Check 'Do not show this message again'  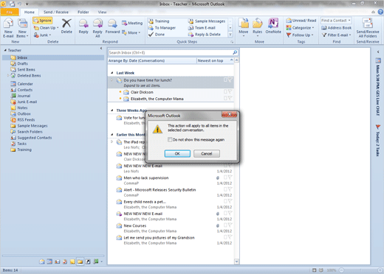[x=170, y=140]
